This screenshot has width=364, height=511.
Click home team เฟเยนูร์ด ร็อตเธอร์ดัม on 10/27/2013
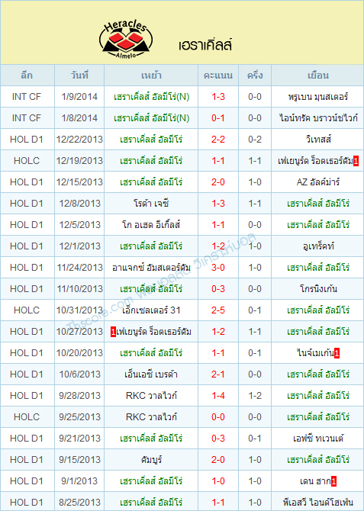[x=153, y=332]
